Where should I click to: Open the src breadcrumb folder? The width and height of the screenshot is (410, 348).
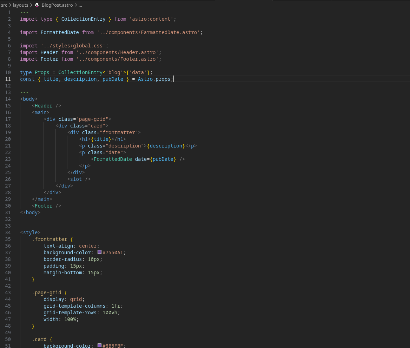[4, 5]
